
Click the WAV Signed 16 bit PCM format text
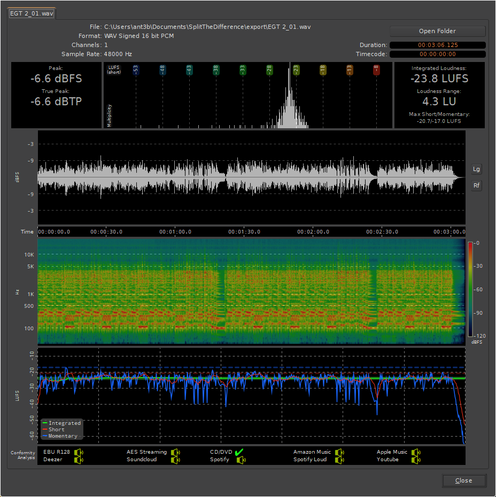[139, 36]
